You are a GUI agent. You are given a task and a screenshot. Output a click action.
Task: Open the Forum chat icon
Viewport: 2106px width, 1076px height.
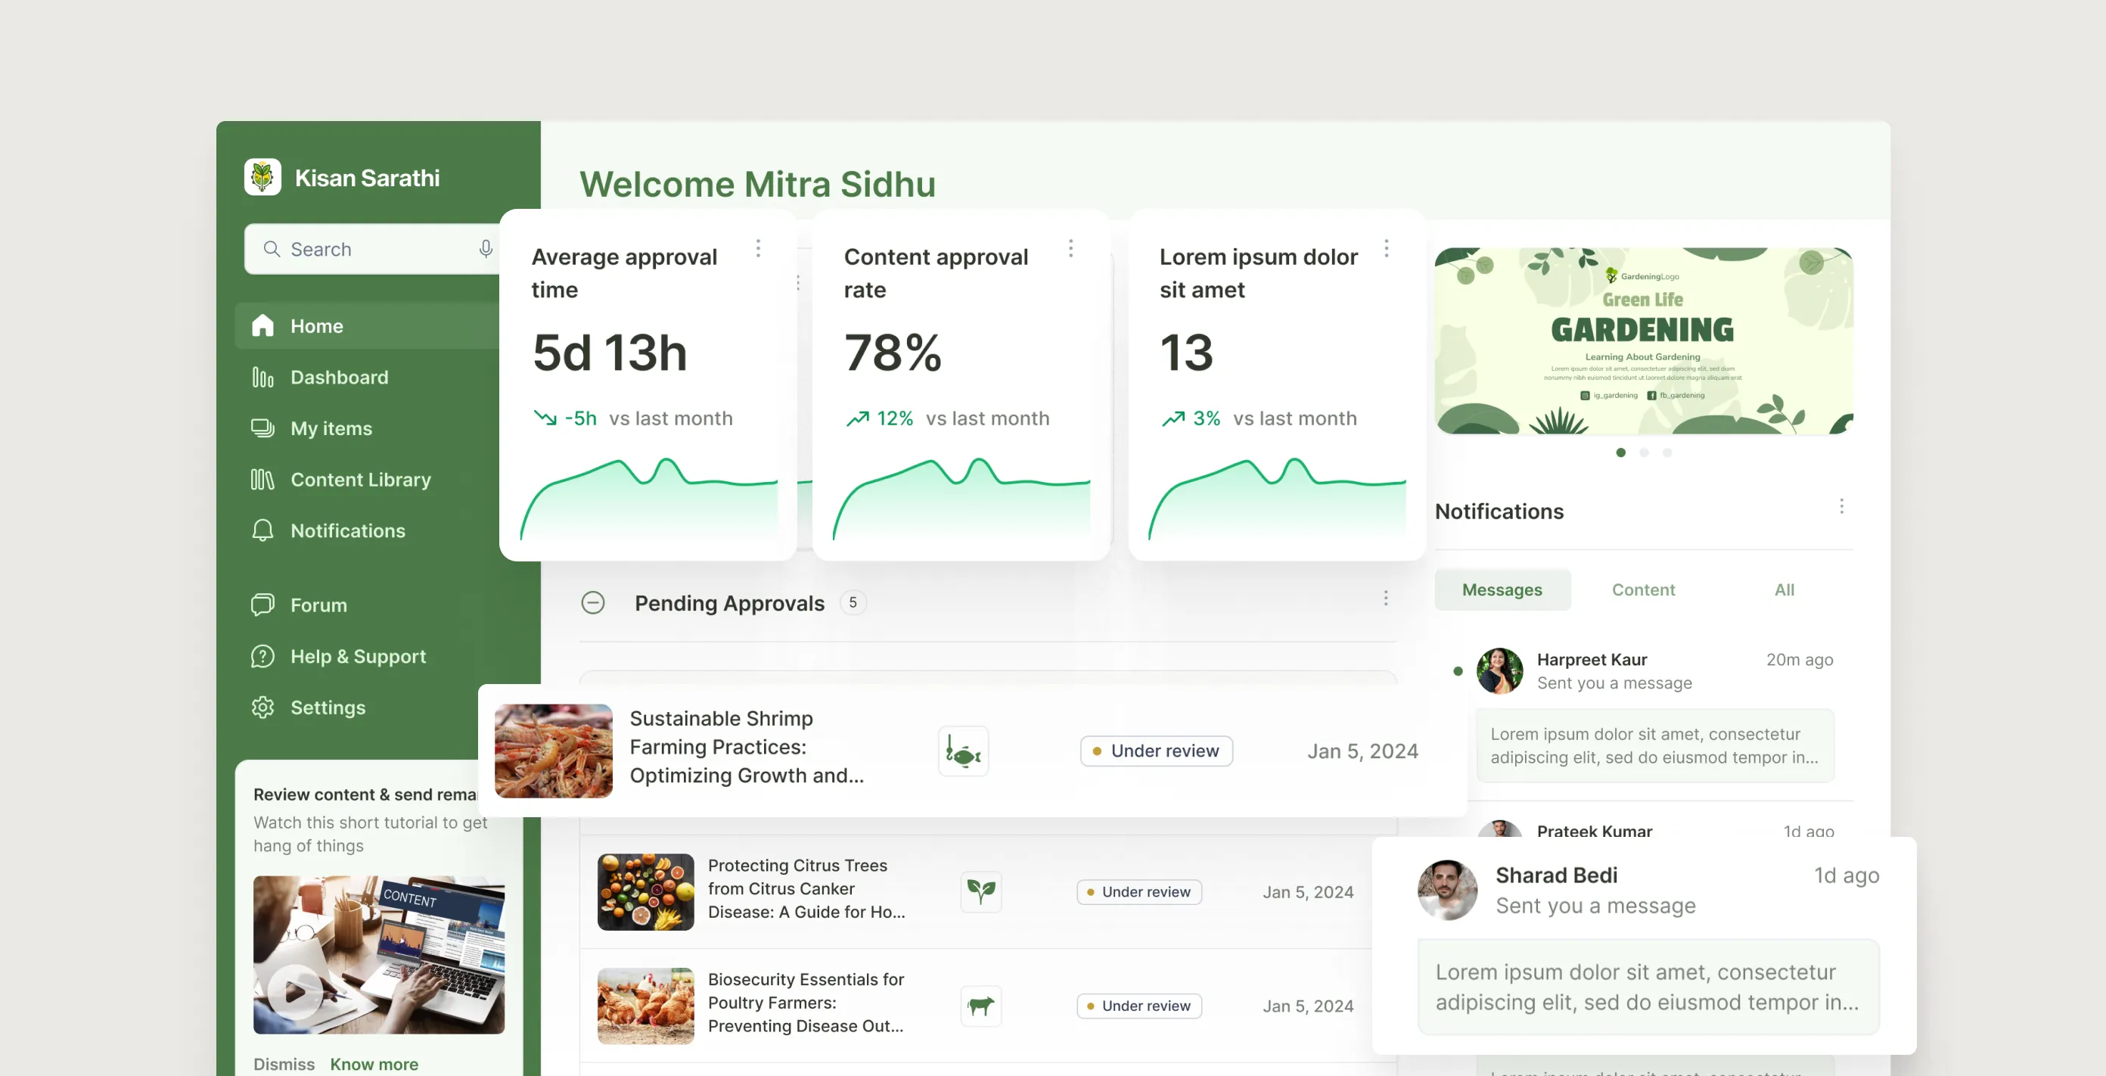[262, 605]
